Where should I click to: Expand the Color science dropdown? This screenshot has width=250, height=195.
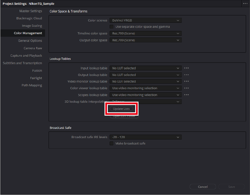pyautogui.click(x=145, y=20)
